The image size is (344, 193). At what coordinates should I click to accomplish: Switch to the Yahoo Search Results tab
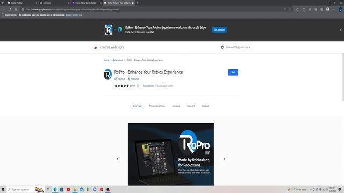click(x=85, y=3)
